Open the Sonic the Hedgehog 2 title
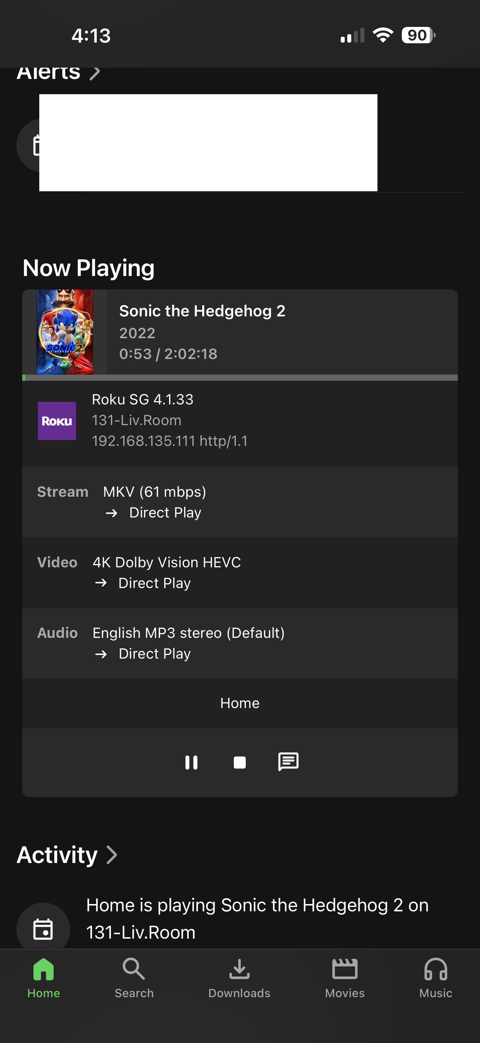Image resolution: width=480 pixels, height=1043 pixels. (x=202, y=311)
